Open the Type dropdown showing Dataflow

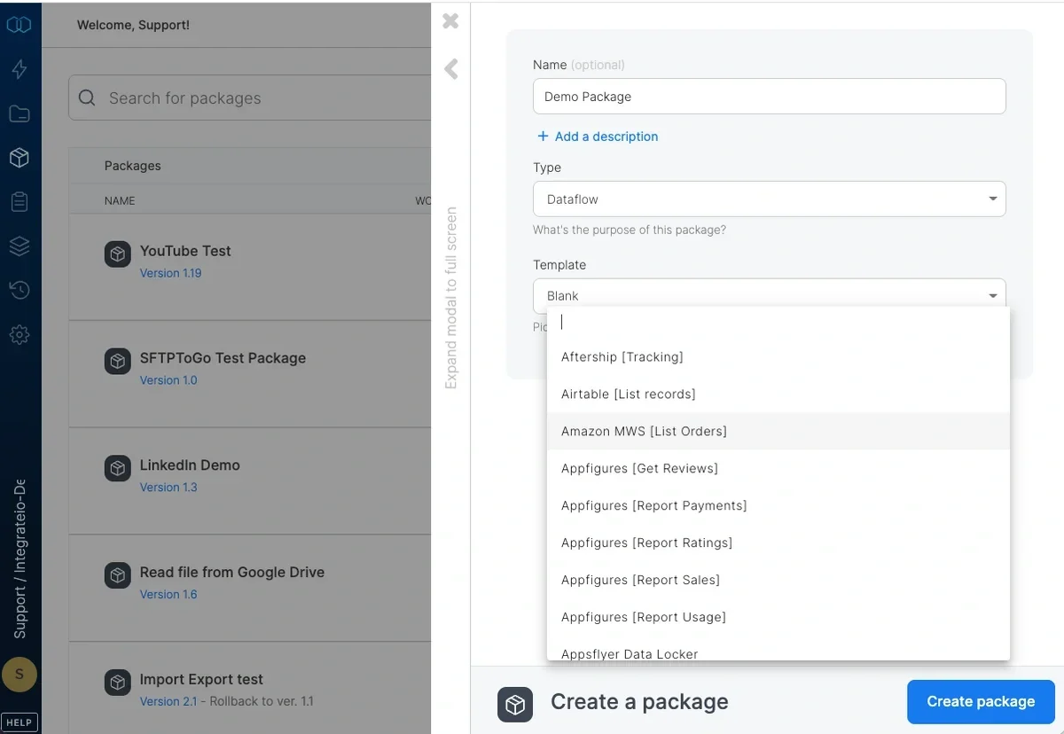[x=769, y=199]
